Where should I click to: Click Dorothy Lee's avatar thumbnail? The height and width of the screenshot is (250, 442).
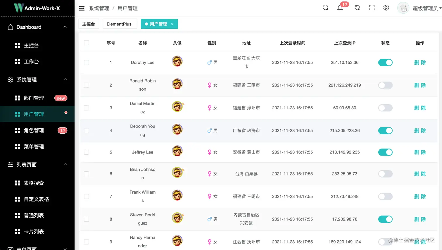point(177,61)
